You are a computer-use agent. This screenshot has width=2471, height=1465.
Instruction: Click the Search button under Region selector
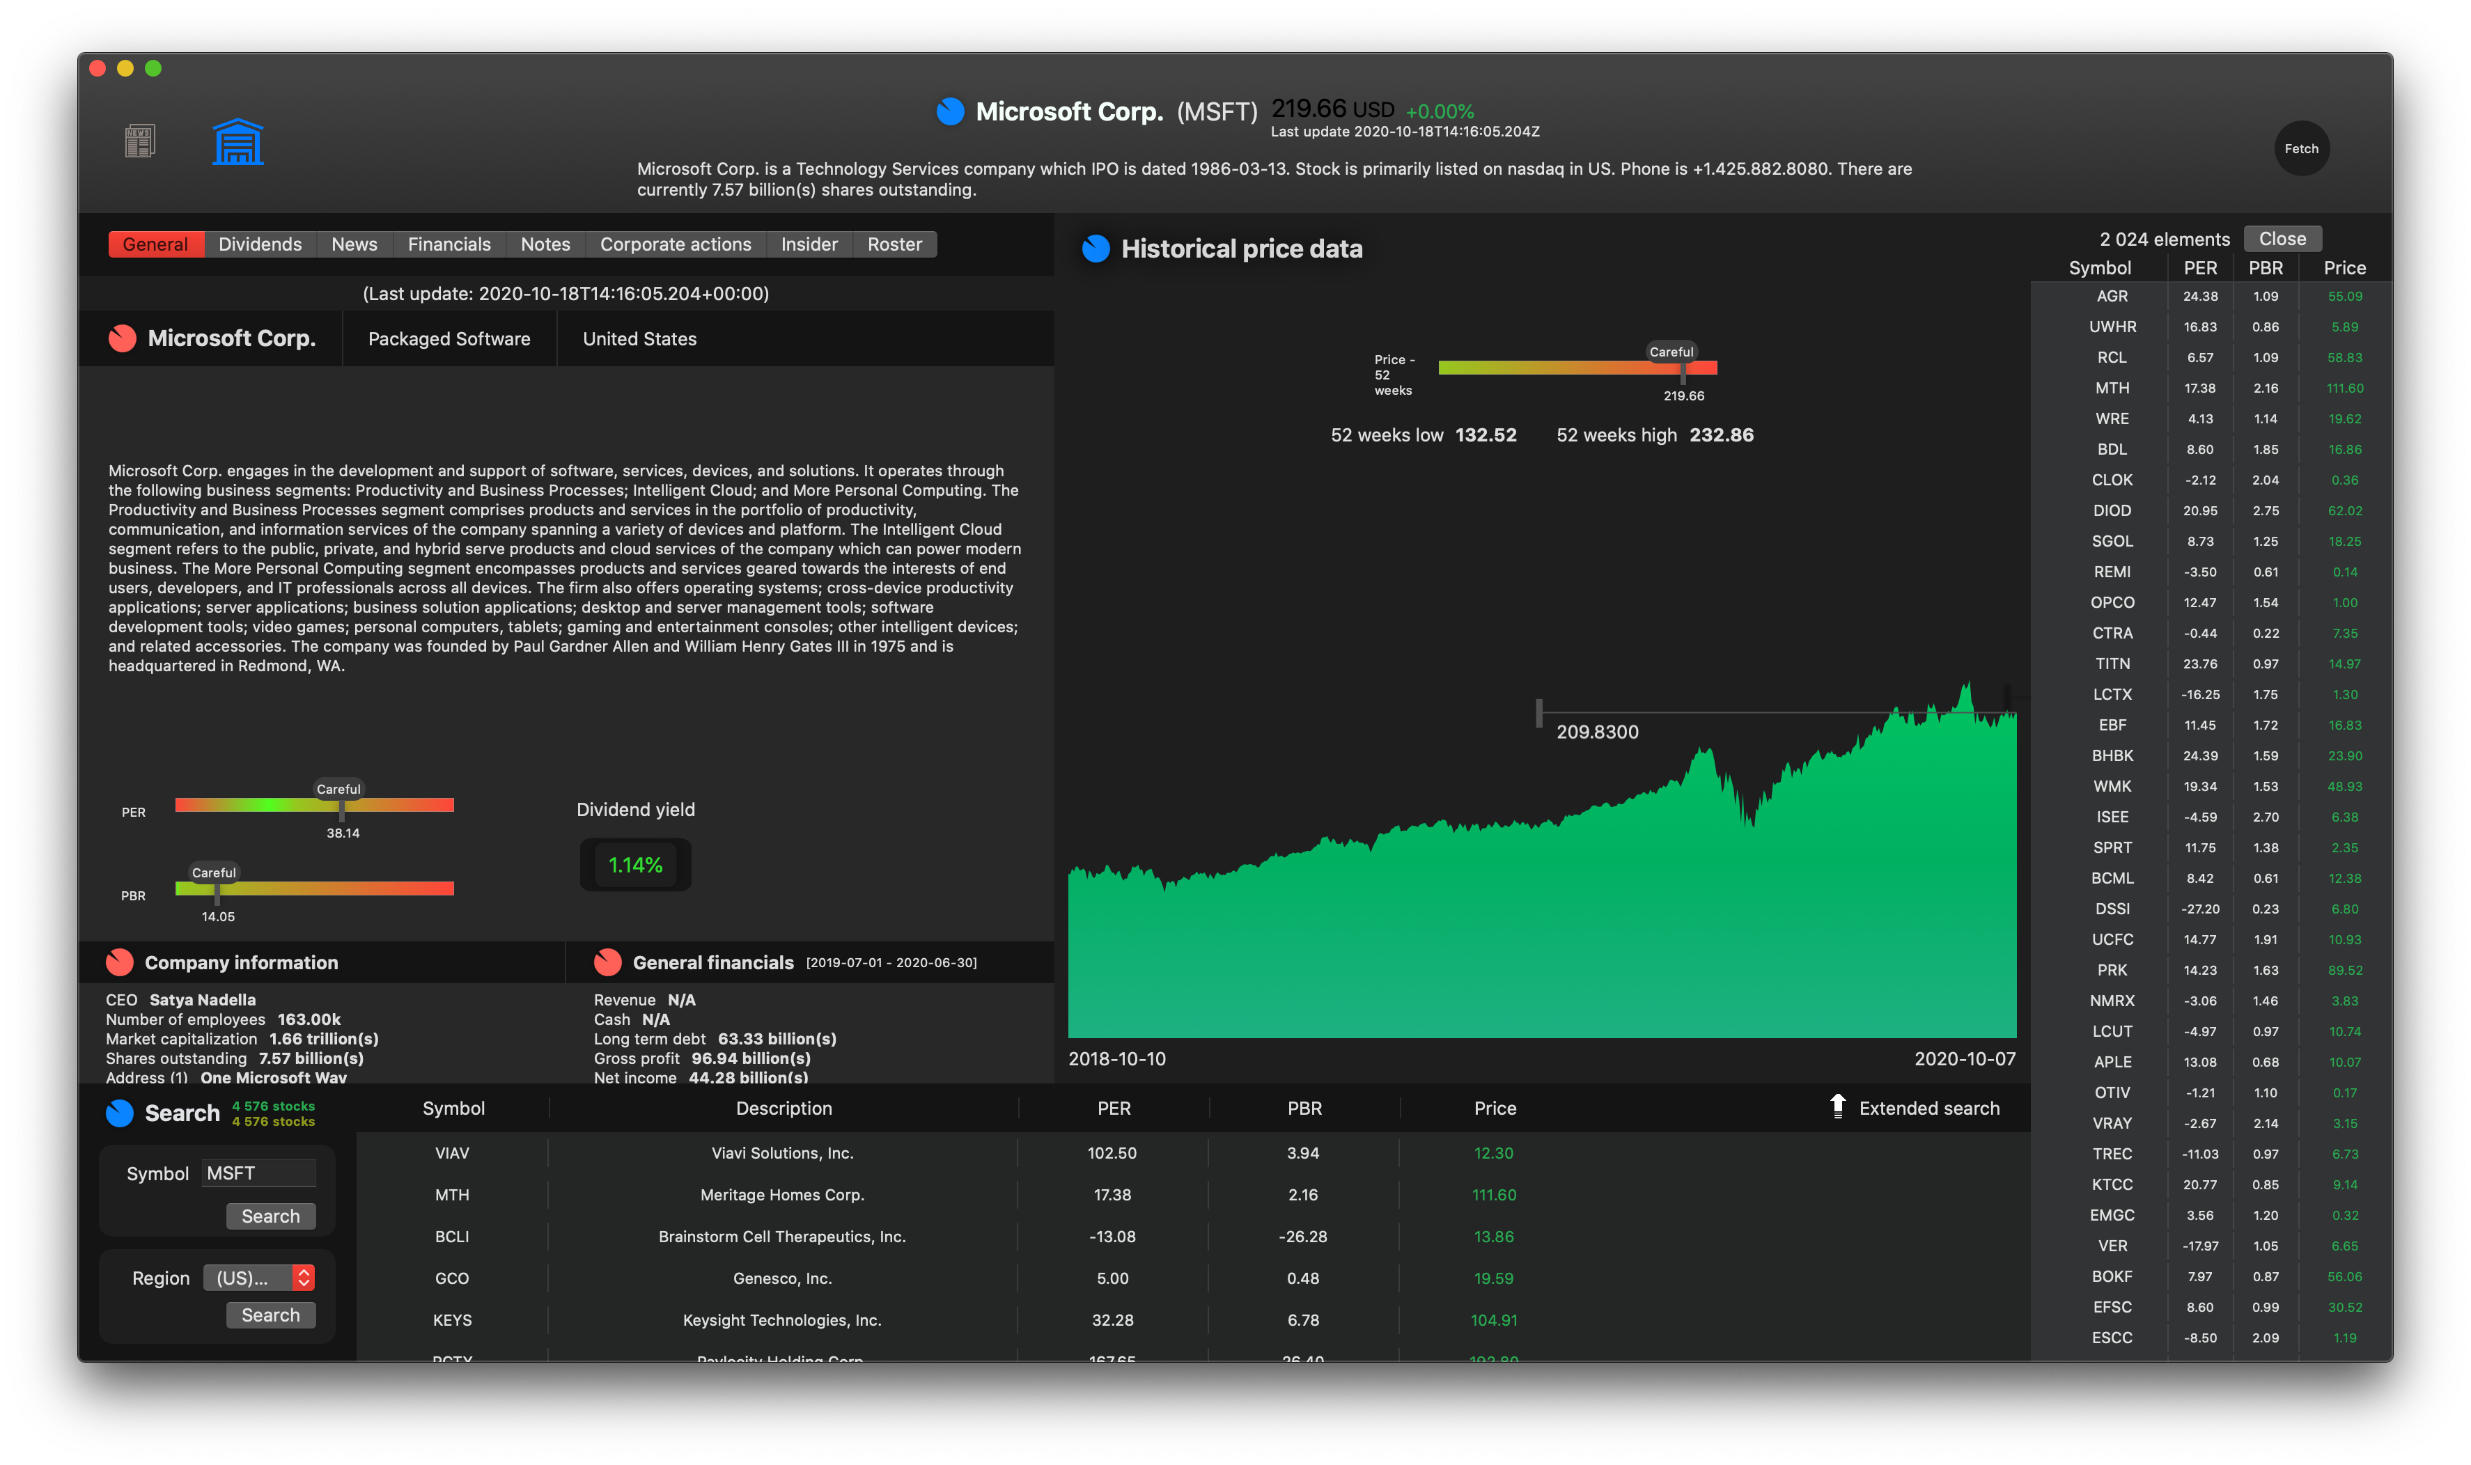270,1315
